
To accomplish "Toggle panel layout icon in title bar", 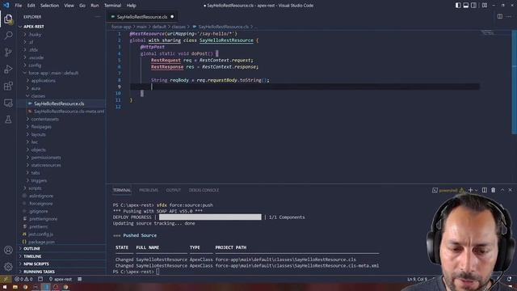I will pos(466,6).
